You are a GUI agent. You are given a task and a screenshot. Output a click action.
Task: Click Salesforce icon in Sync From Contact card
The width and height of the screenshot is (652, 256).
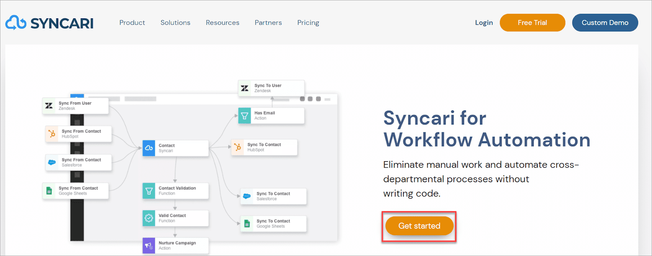(x=52, y=162)
